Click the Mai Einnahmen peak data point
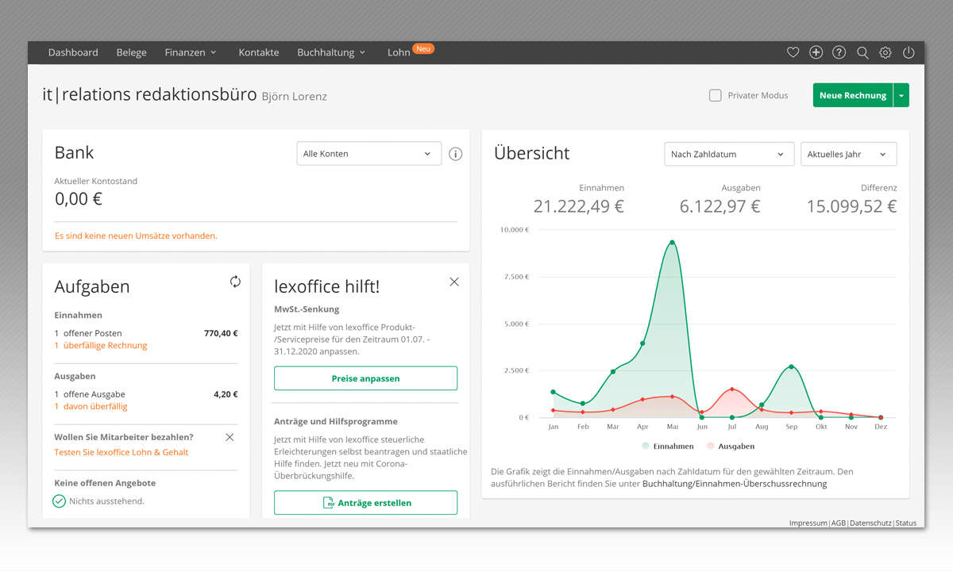The width and height of the screenshot is (953, 571). pos(672,243)
